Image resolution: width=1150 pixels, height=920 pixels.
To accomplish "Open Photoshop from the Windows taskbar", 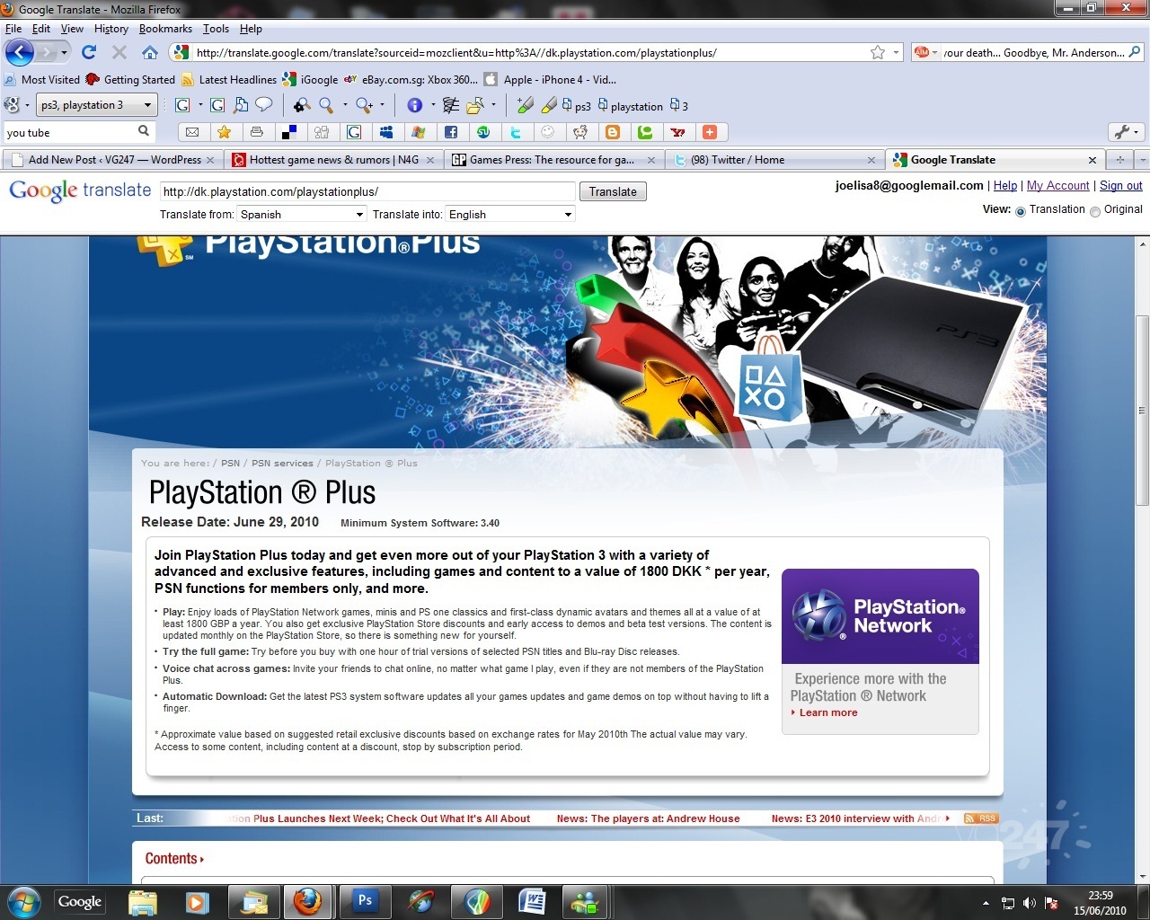I will (x=365, y=900).
